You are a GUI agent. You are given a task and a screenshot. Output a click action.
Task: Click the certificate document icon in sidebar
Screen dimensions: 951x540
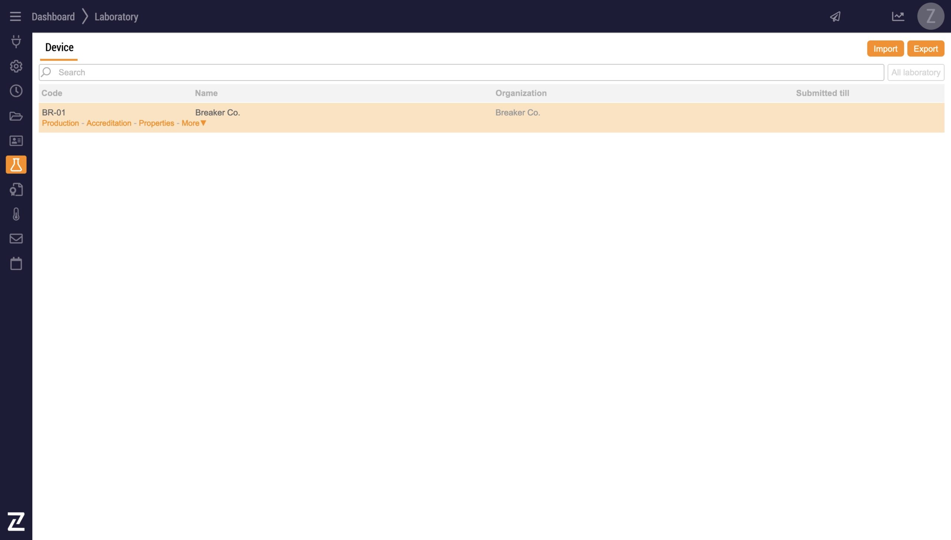click(x=16, y=190)
